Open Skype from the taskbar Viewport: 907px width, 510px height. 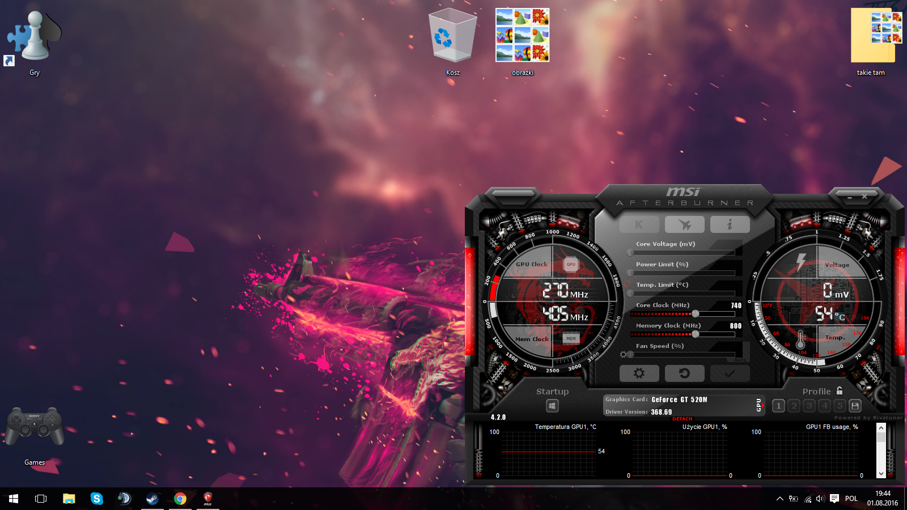point(97,499)
